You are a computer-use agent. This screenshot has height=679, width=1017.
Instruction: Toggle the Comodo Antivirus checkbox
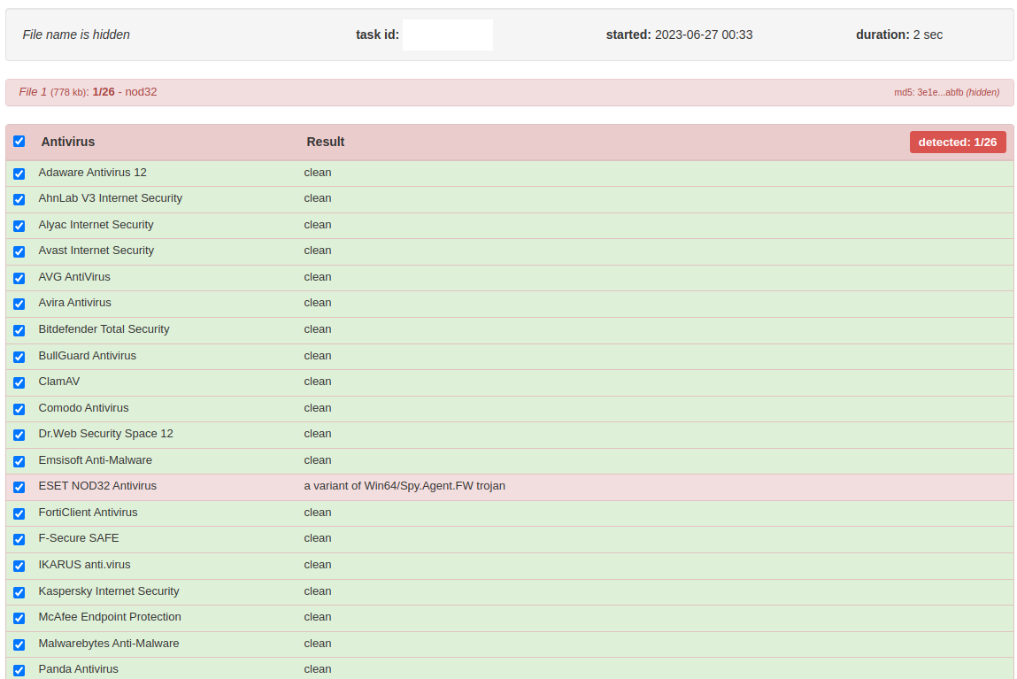click(19, 409)
